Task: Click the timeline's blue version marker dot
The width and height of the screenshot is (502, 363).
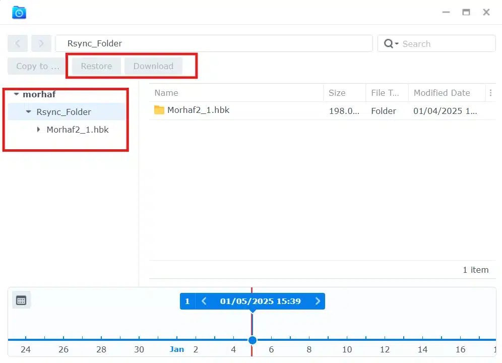Action: pos(253,340)
